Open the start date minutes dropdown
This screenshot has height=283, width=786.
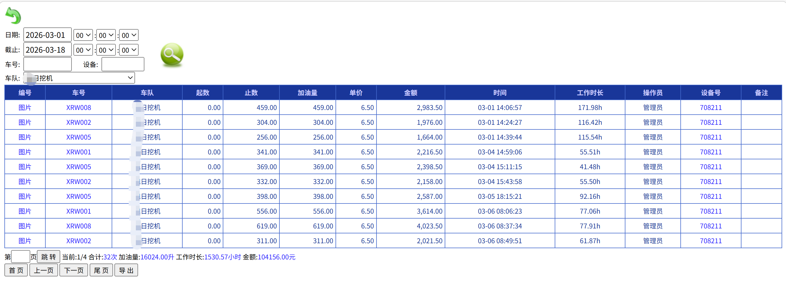tap(106, 35)
